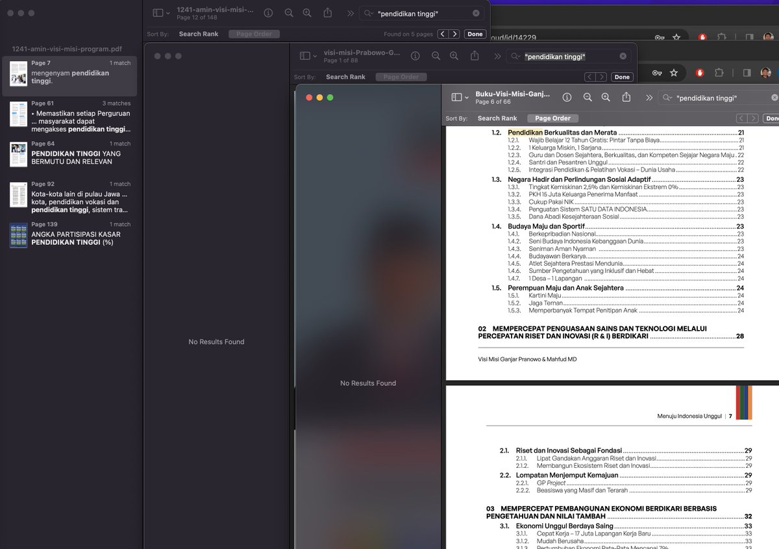
Task: Sort Buku-Visi-Misi-Ganjar results by Search Rank
Action: tap(497, 118)
